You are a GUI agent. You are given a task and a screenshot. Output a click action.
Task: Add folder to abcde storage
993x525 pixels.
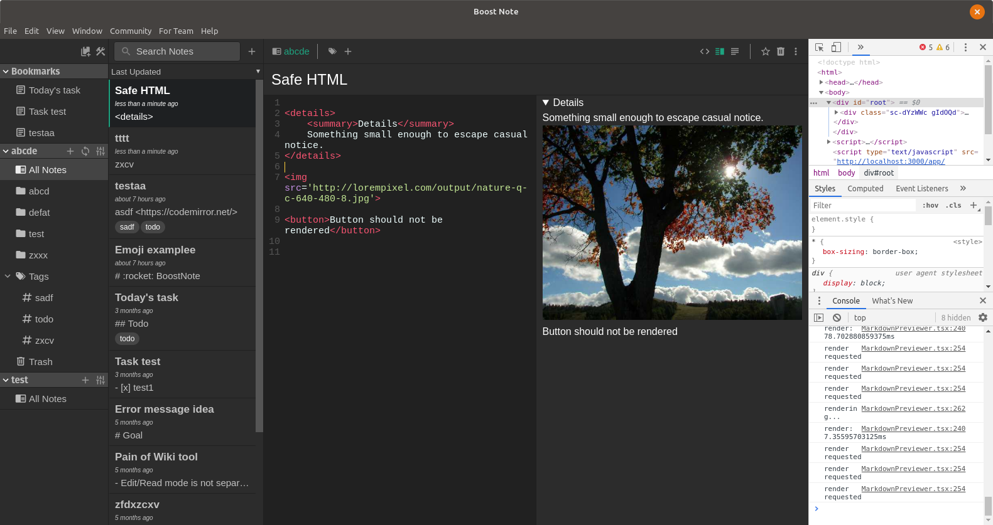(70, 151)
